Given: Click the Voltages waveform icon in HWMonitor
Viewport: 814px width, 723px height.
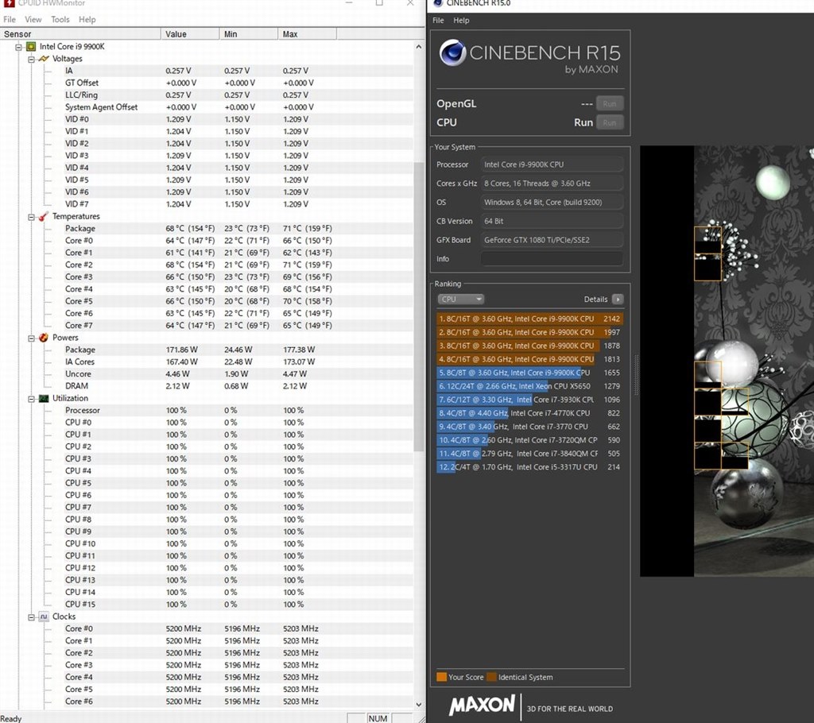Looking at the screenshot, I should (42, 58).
